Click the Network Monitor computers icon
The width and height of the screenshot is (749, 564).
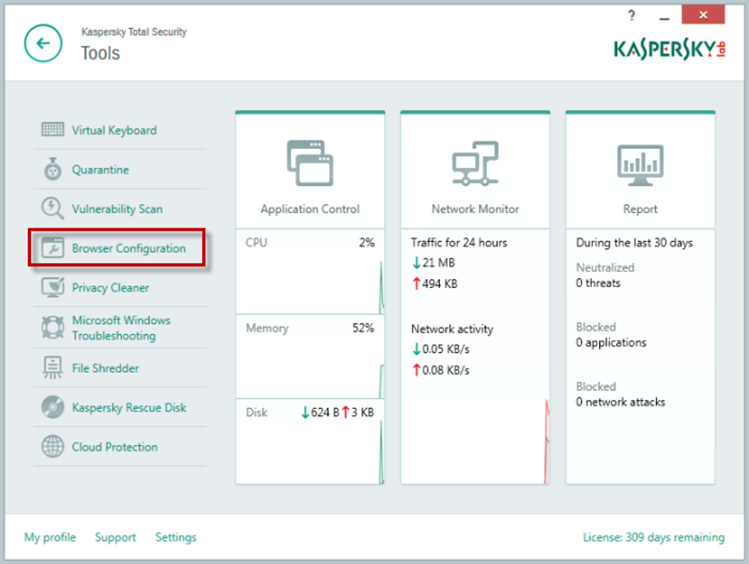(475, 163)
